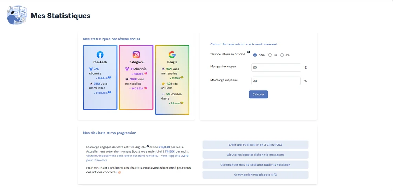Select the 0.5% return rate option
The width and height of the screenshot is (393, 191).
[255, 55]
